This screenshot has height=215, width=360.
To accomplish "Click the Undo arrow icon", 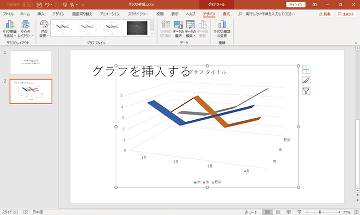I will click(47, 5).
